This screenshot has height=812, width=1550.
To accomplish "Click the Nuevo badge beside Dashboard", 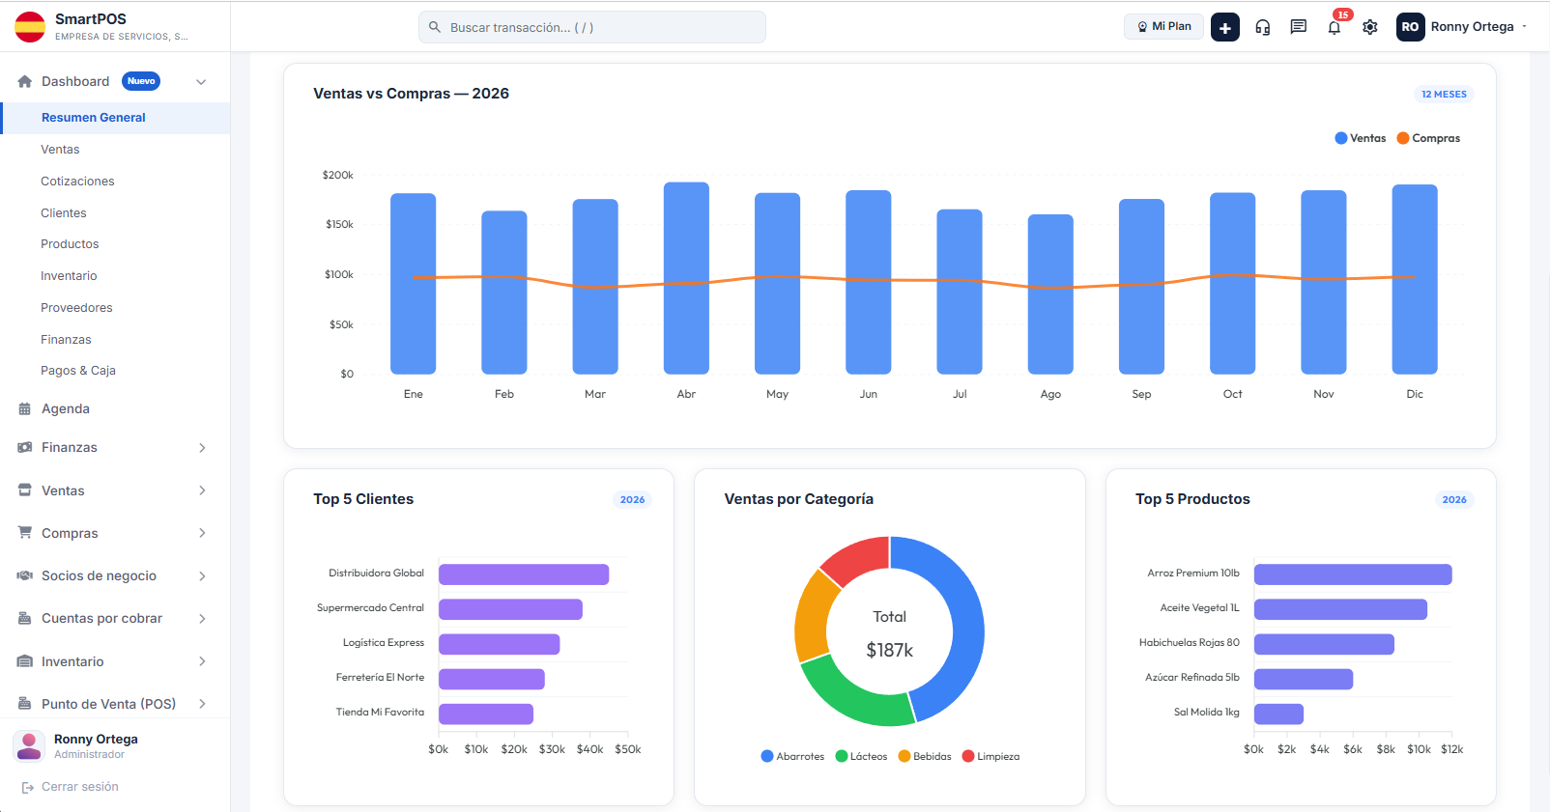I will (x=141, y=81).
